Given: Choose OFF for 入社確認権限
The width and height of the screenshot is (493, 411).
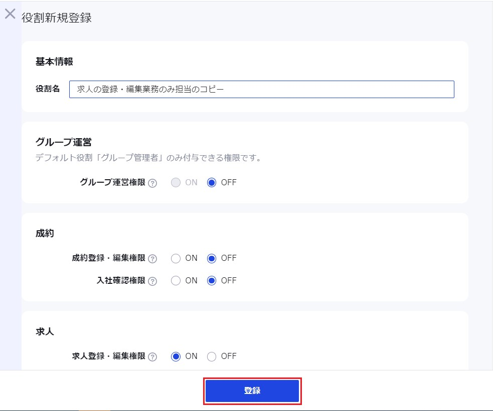Looking at the screenshot, I should pyautogui.click(x=212, y=280).
